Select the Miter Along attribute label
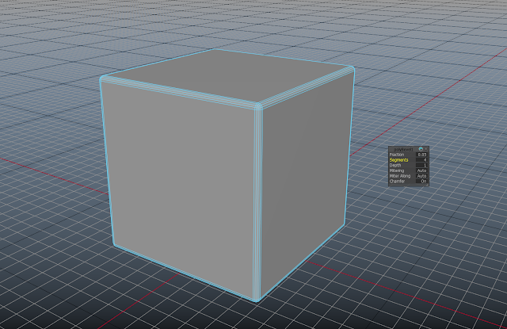 [399, 176]
